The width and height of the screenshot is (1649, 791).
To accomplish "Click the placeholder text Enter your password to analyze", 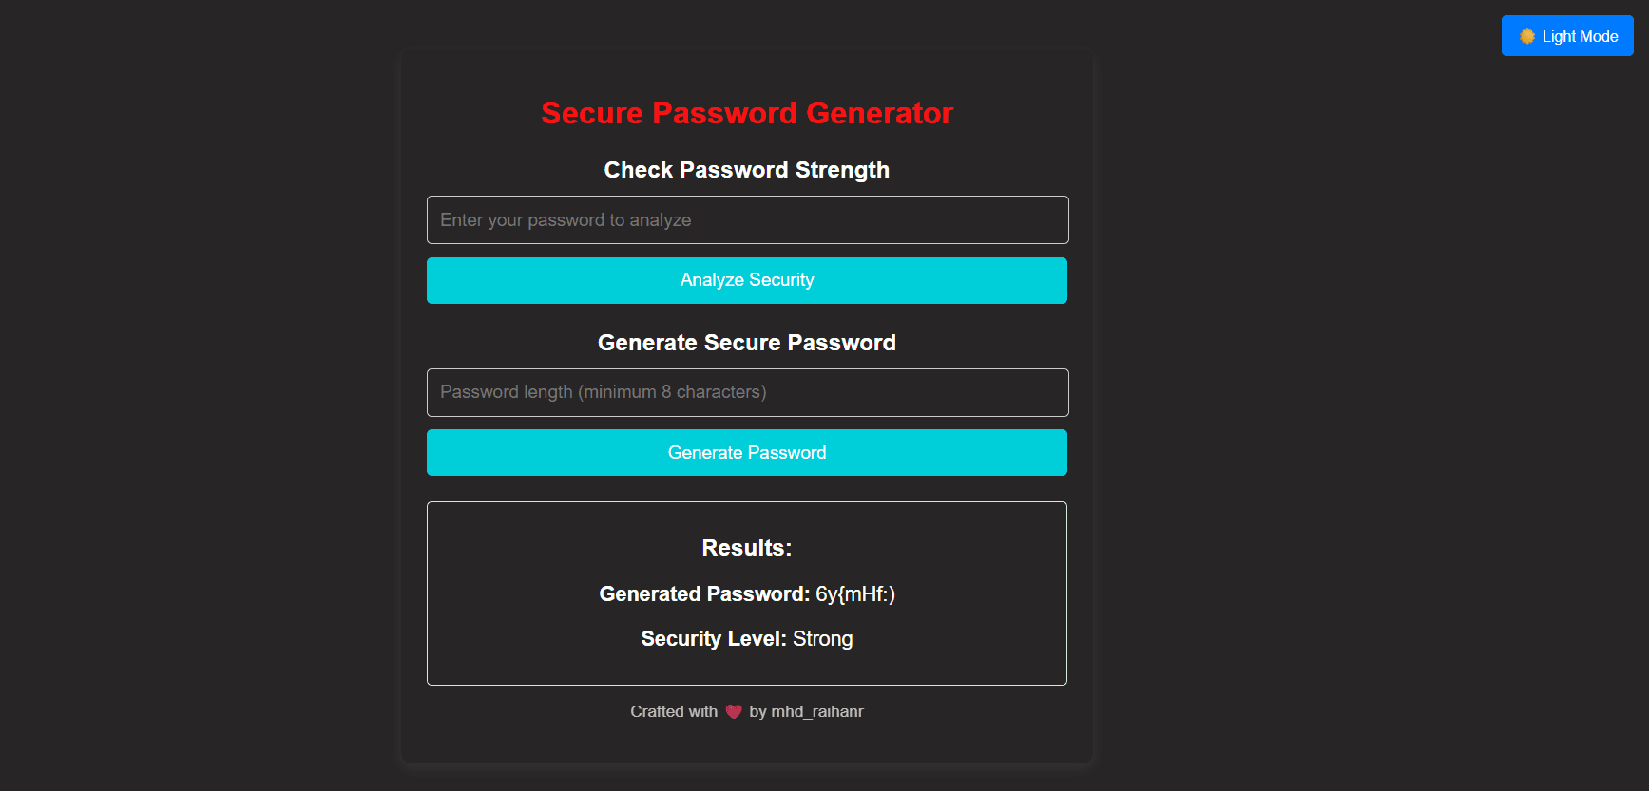I will (x=566, y=219).
